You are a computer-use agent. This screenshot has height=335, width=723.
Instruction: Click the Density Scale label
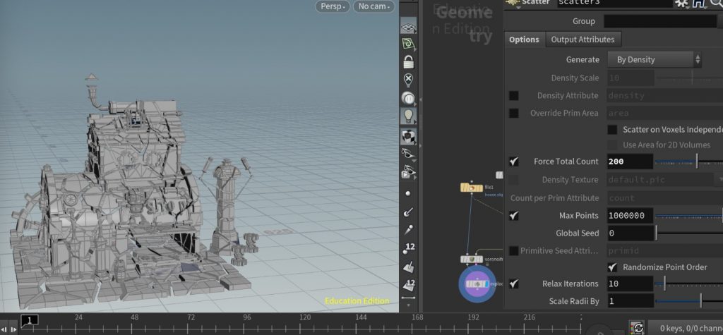pos(575,78)
